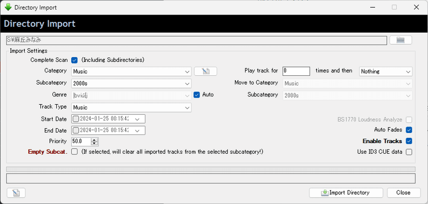Viewport: 428px width, 204px height.
Task: Click the '(Including Subdirectories)' text
Action: point(113,60)
